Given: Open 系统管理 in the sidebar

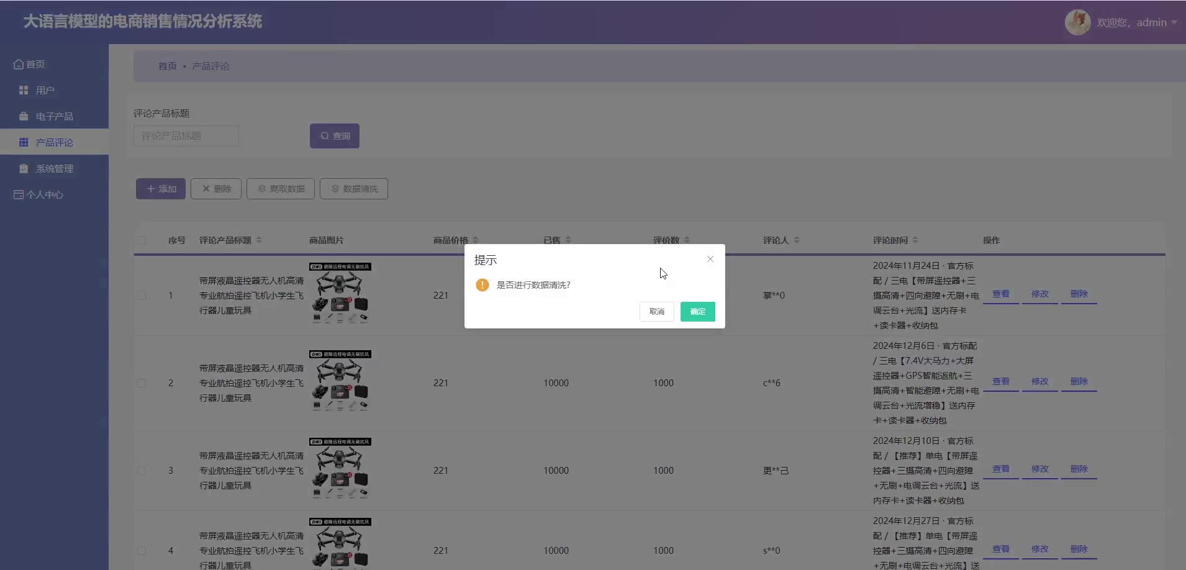Looking at the screenshot, I should click(54, 168).
